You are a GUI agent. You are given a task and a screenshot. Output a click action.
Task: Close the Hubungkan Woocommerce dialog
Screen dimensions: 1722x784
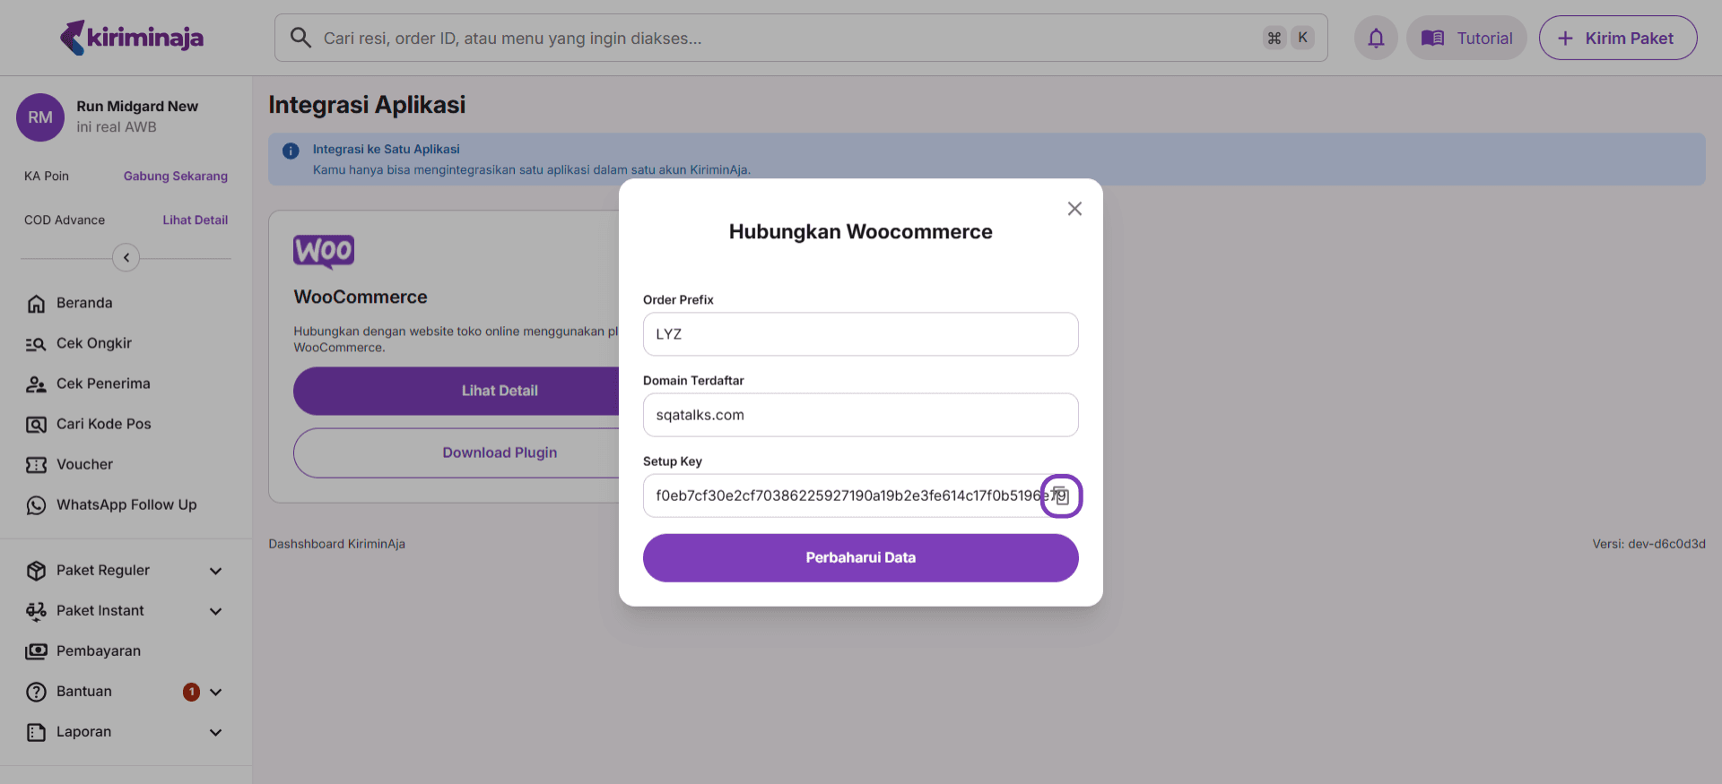tap(1074, 209)
